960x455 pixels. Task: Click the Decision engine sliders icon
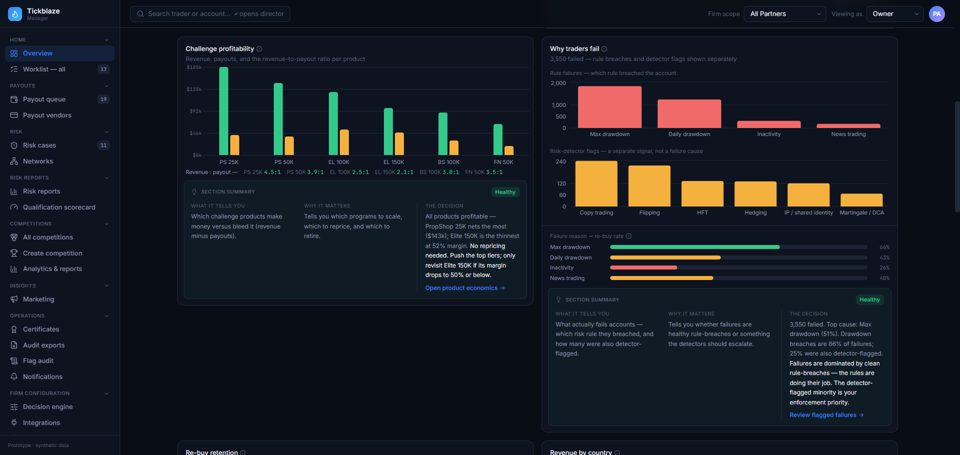[x=14, y=407]
